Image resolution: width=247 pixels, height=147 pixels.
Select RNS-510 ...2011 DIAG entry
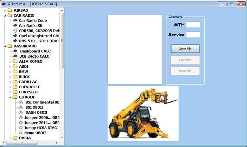(39, 41)
